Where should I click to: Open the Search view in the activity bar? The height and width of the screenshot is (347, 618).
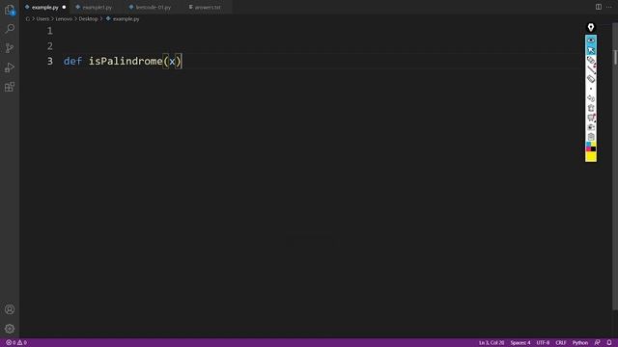click(10, 28)
